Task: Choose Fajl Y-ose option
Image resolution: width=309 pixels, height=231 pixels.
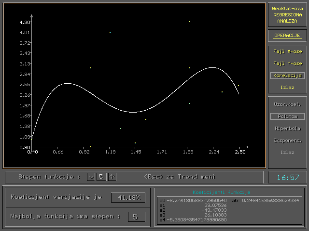Action: point(287,63)
